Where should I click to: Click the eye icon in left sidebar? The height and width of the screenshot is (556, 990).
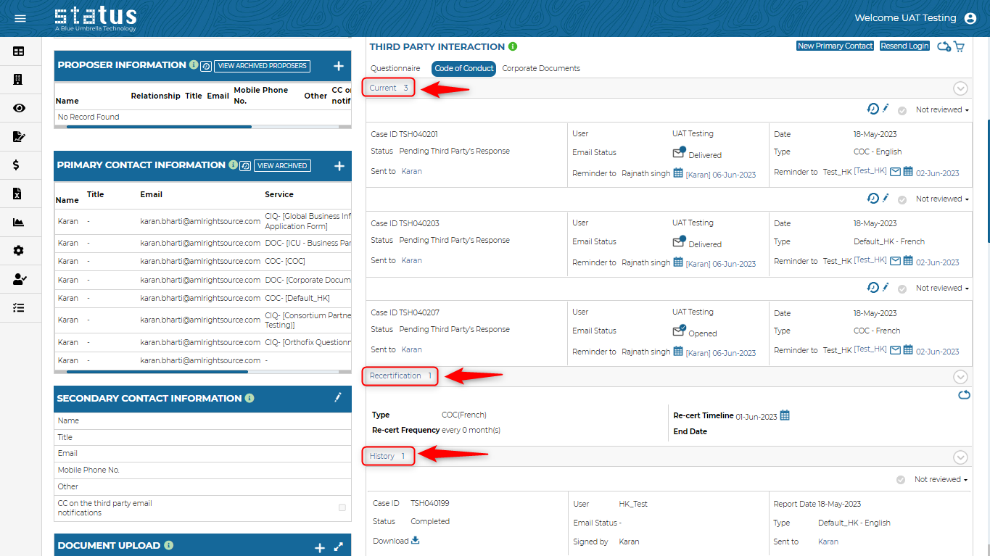(x=19, y=108)
